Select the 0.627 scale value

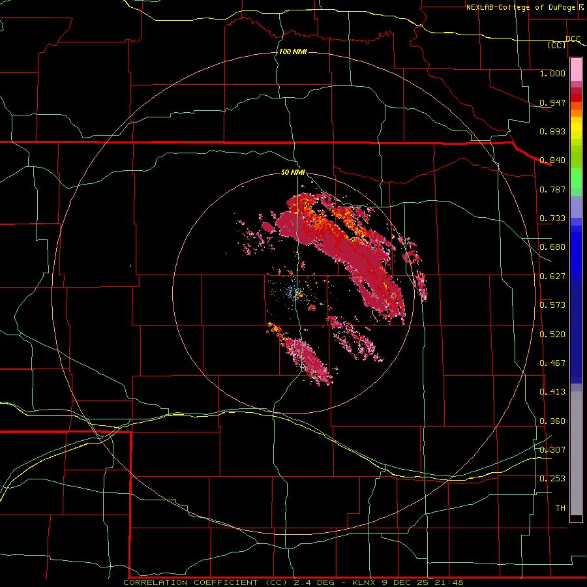(552, 277)
